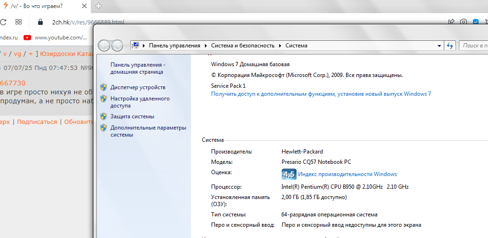Open Дополнительные параметры системы link

click(x=148, y=131)
